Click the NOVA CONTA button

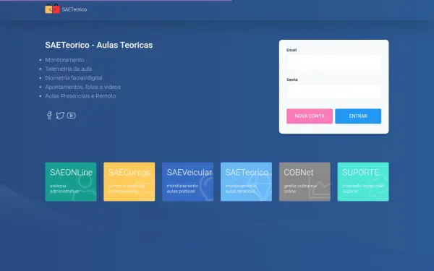point(310,116)
